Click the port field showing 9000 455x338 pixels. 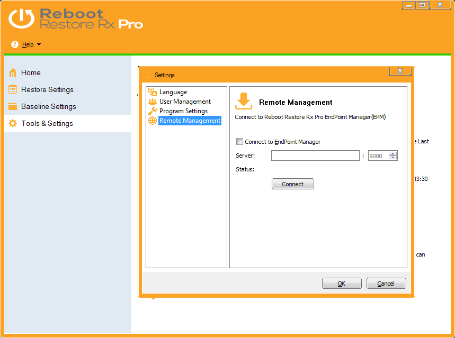[379, 156]
